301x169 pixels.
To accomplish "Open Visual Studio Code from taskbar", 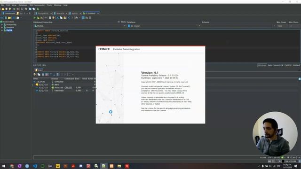I will [x=35, y=166].
